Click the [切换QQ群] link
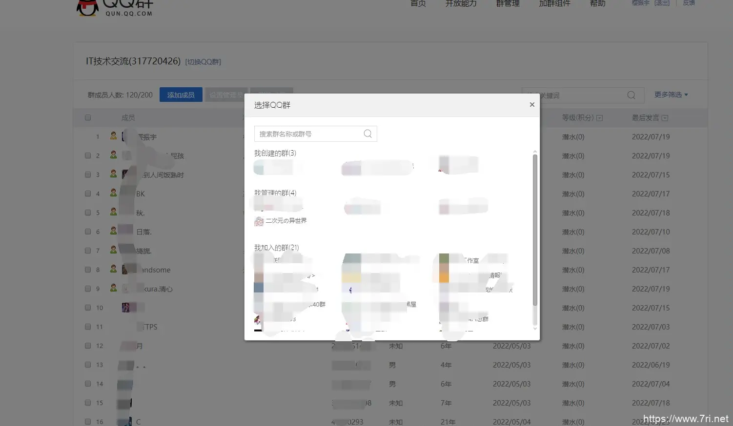Screen dimensions: 733x426 click(203, 62)
